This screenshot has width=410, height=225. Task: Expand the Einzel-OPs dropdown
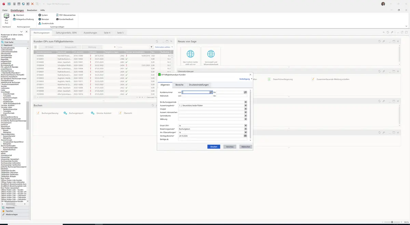click(246, 125)
